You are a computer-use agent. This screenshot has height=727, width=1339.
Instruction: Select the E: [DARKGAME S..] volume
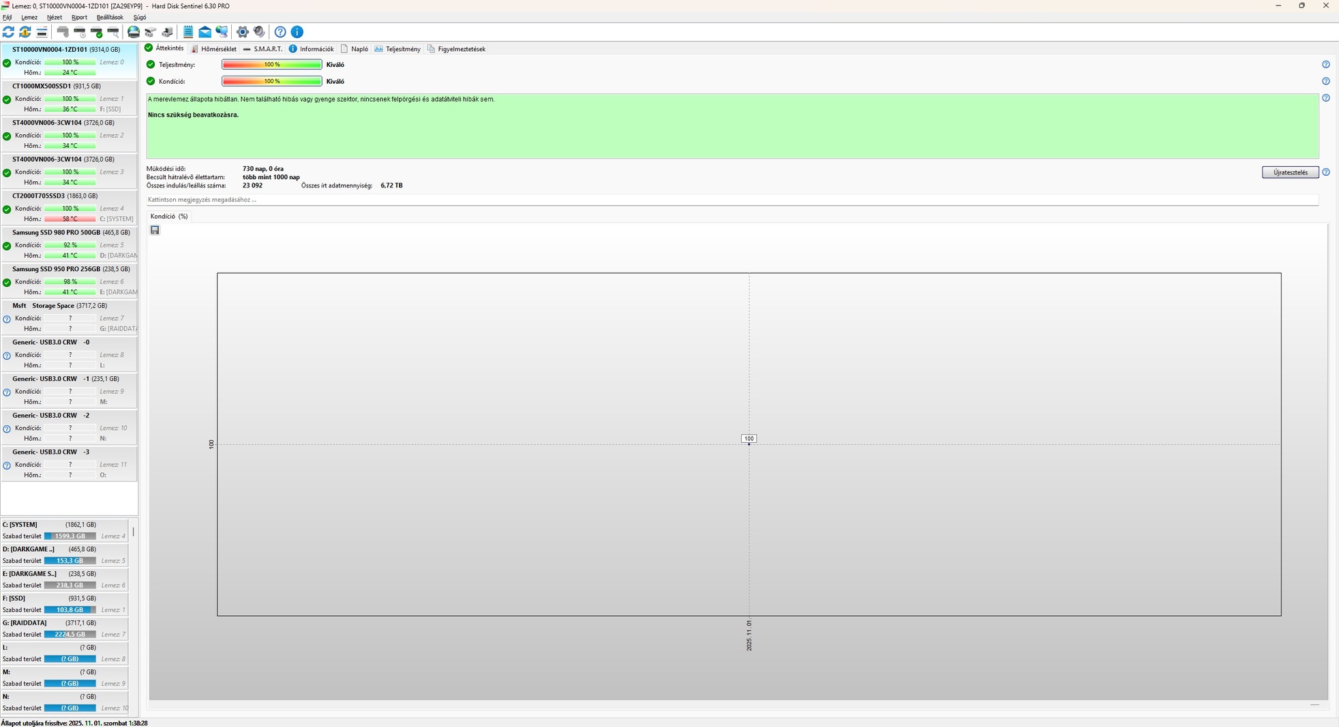tap(65, 579)
